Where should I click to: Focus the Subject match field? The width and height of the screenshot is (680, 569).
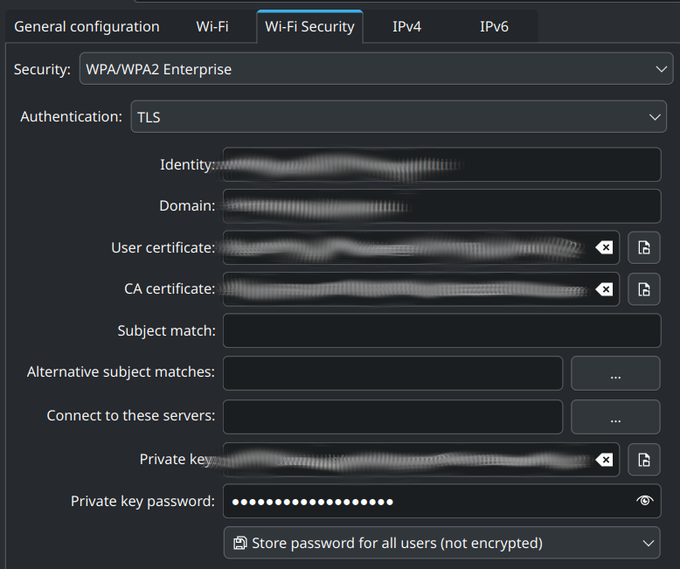pos(442,330)
